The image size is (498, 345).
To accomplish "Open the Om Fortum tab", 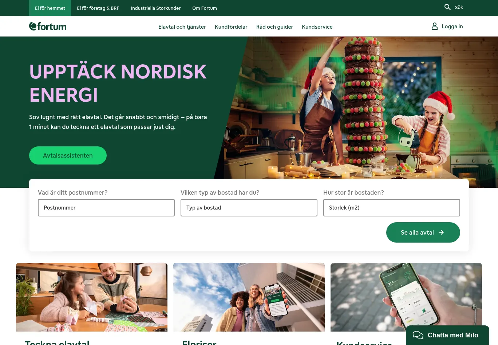I will 205,8.
